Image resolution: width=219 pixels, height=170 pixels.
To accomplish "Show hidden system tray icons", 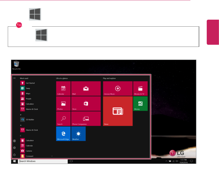I will pyautogui.click(x=166, y=161).
